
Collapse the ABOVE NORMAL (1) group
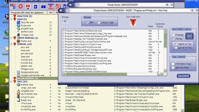(x=11, y=38)
